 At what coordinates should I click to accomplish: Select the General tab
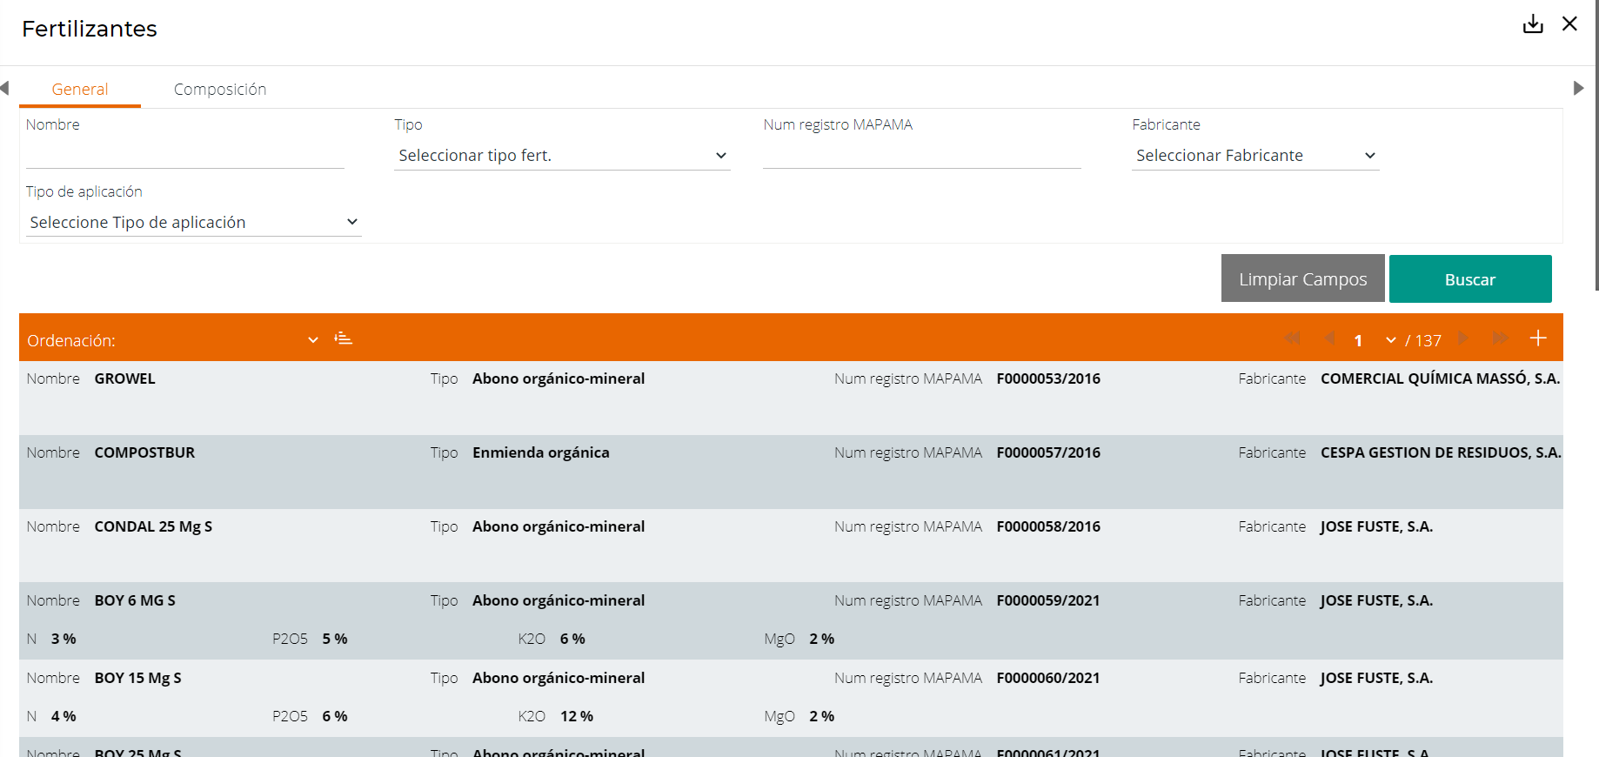80,90
